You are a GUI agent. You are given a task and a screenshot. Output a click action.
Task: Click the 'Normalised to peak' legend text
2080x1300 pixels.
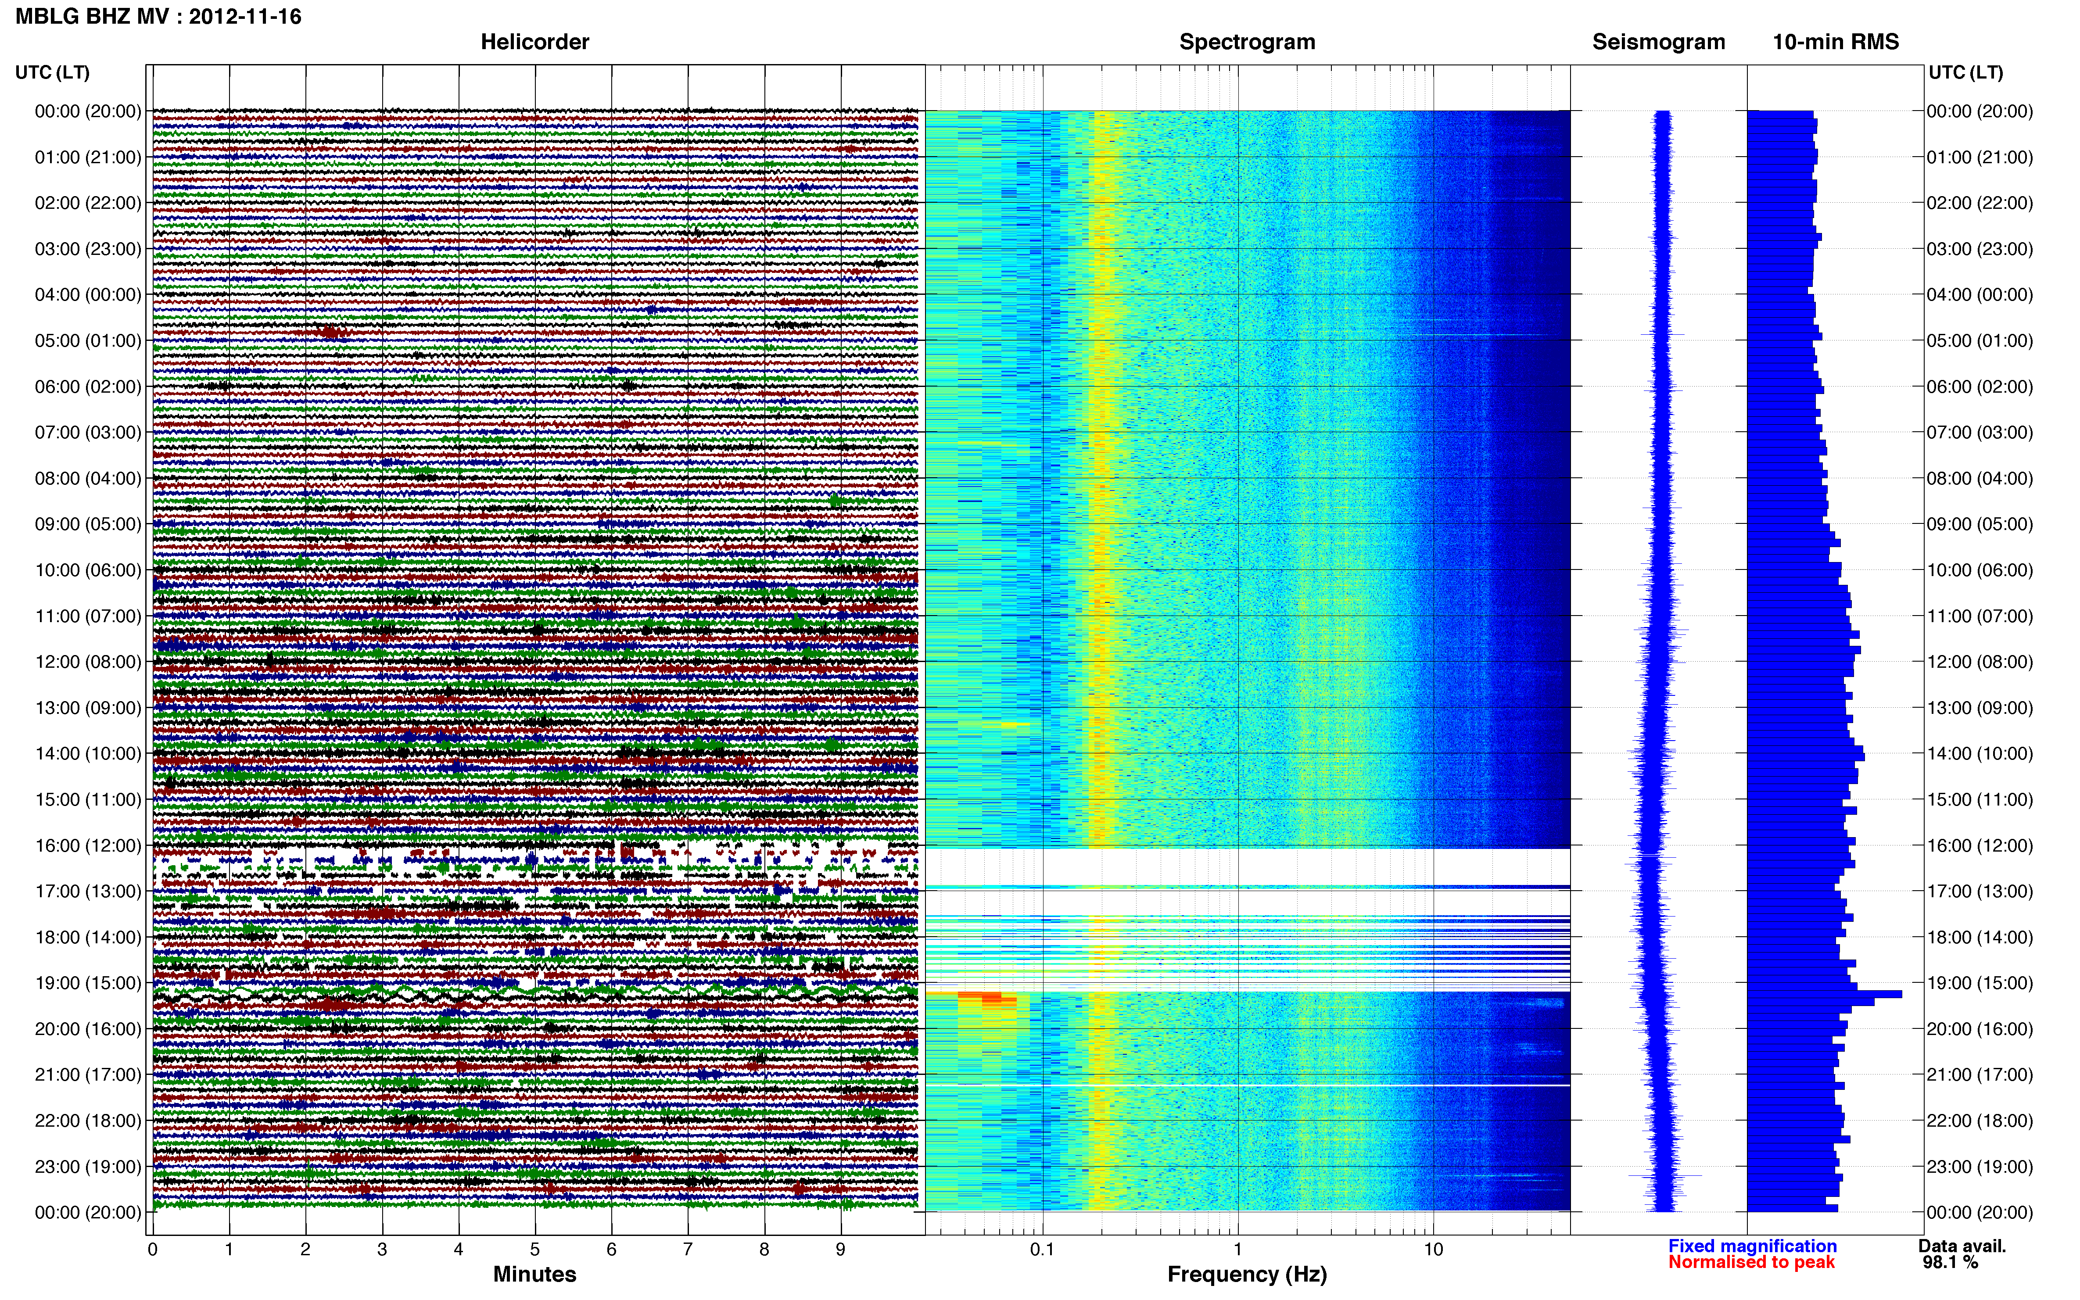(1751, 1262)
